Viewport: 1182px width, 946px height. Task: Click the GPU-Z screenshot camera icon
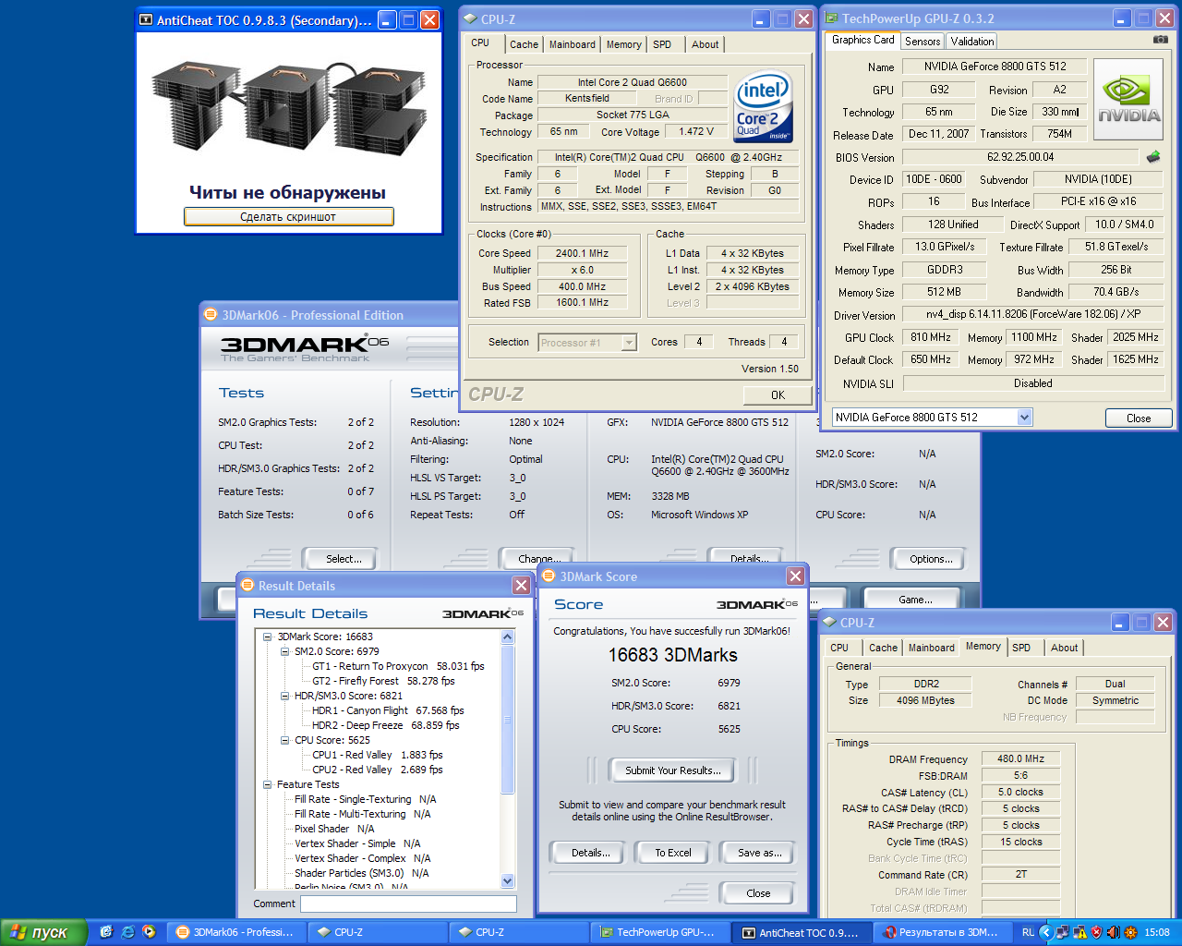[x=1161, y=40]
